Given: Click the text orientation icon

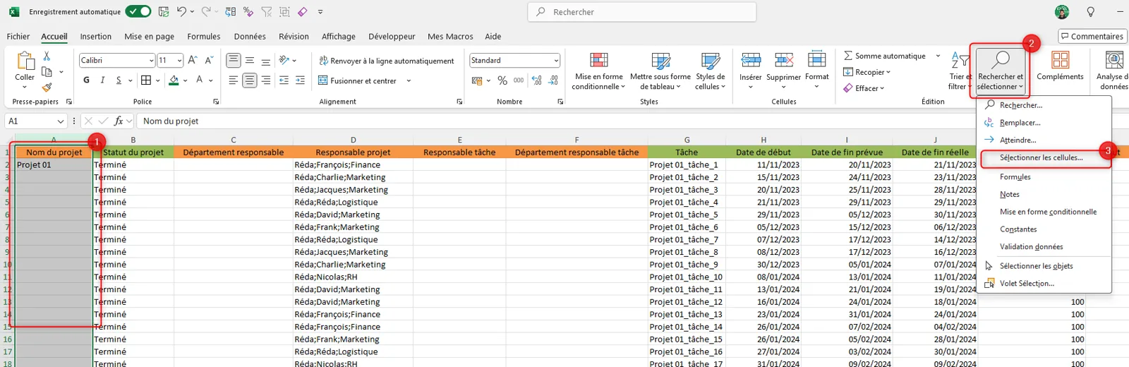Looking at the screenshot, I should point(284,61).
